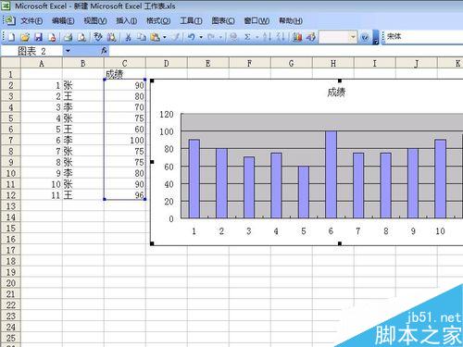Click the chart's y-axis label 120

click(167, 115)
